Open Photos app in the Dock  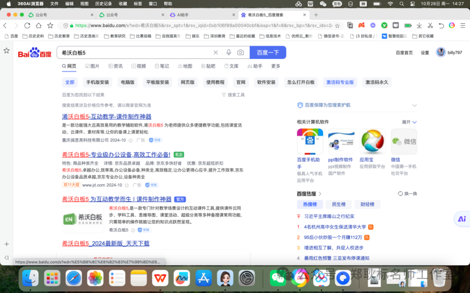(x=95, y=278)
